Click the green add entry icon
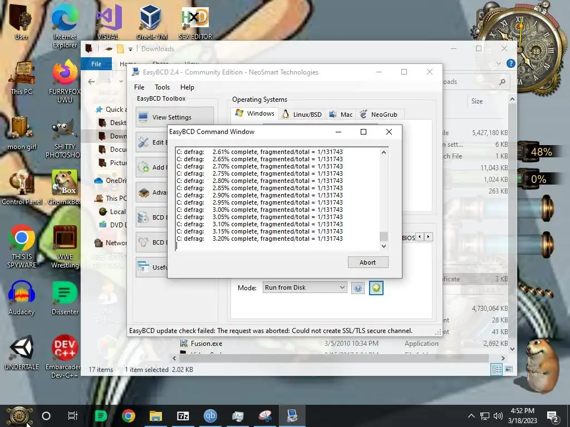The width and height of the screenshot is (570, 427). [x=376, y=288]
